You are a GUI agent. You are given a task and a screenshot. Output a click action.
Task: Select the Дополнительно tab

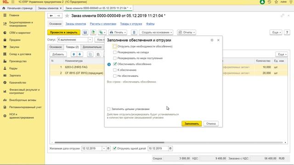coord(92,47)
